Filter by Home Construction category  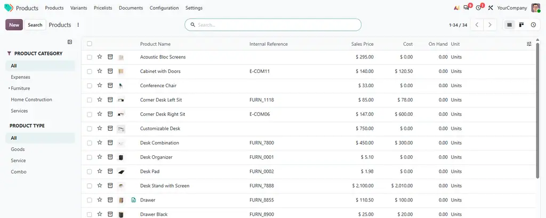(31, 99)
